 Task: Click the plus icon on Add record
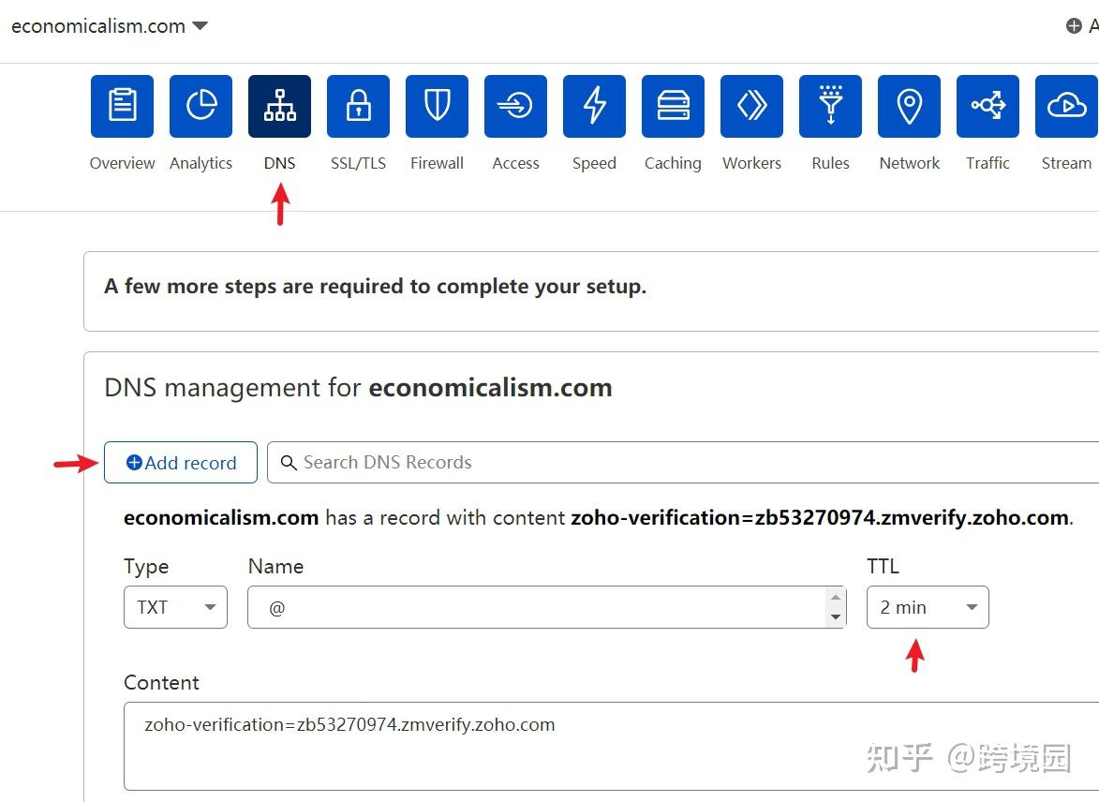coord(134,463)
